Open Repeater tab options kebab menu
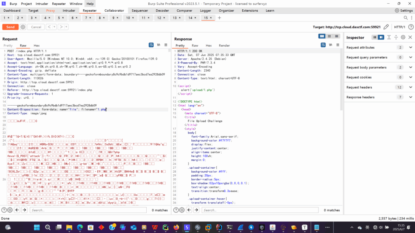Screen dimensions: 415x233 (x=412, y=18)
